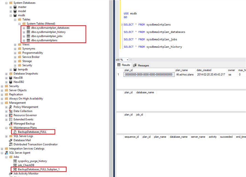246x177 pixels.
Task: Expand the Views node
Action: [x=15, y=44]
